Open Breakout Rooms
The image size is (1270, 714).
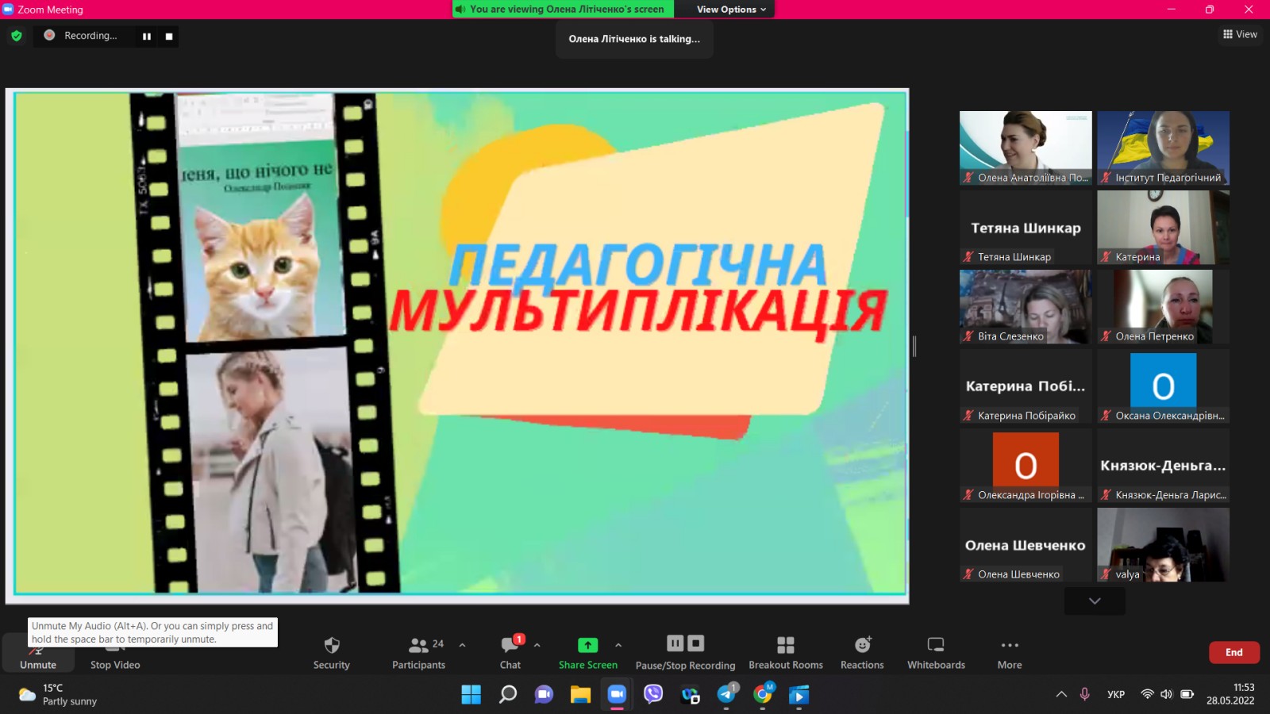tap(785, 651)
